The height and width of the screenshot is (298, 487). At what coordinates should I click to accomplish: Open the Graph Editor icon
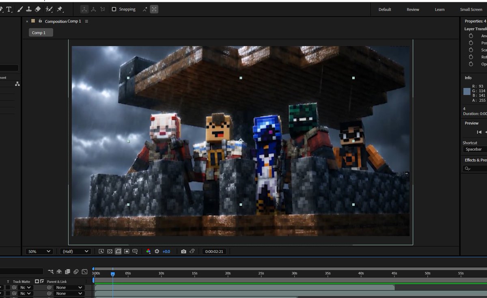[84, 272]
